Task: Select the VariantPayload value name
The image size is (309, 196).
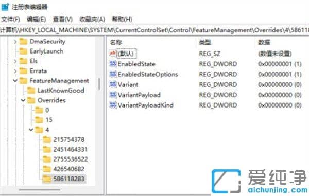Action: (139, 95)
